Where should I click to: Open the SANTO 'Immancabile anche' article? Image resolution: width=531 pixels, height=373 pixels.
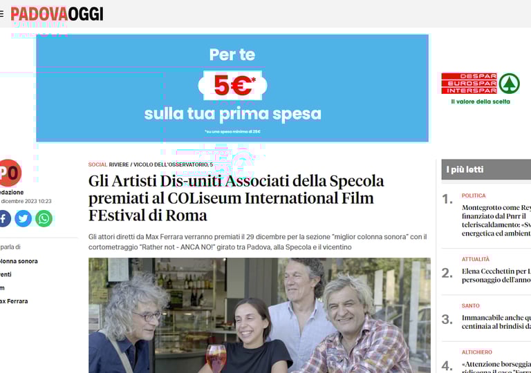point(496,322)
